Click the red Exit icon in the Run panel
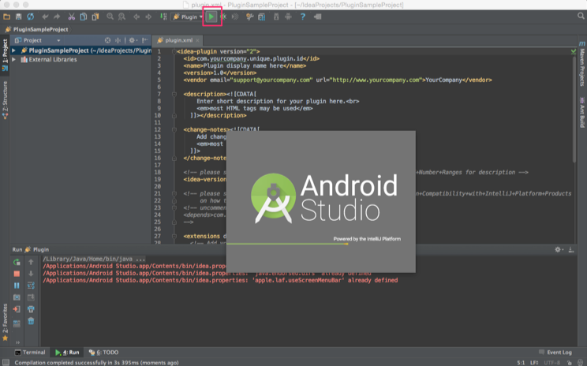The width and height of the screenshot is (587, 366). (x=17, y=309)
